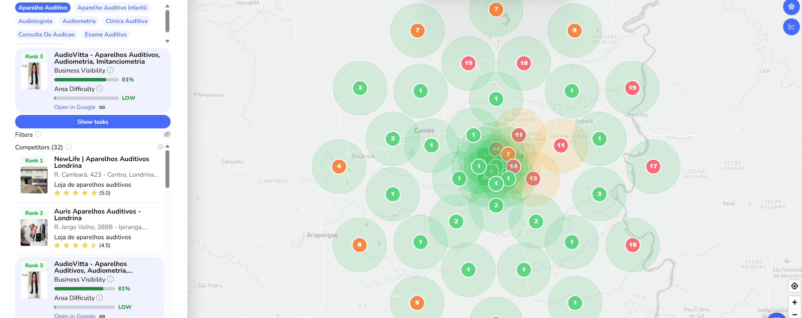
Task: Toggle the Competitors eye visibility icon
Action: [x=160, y=147]
